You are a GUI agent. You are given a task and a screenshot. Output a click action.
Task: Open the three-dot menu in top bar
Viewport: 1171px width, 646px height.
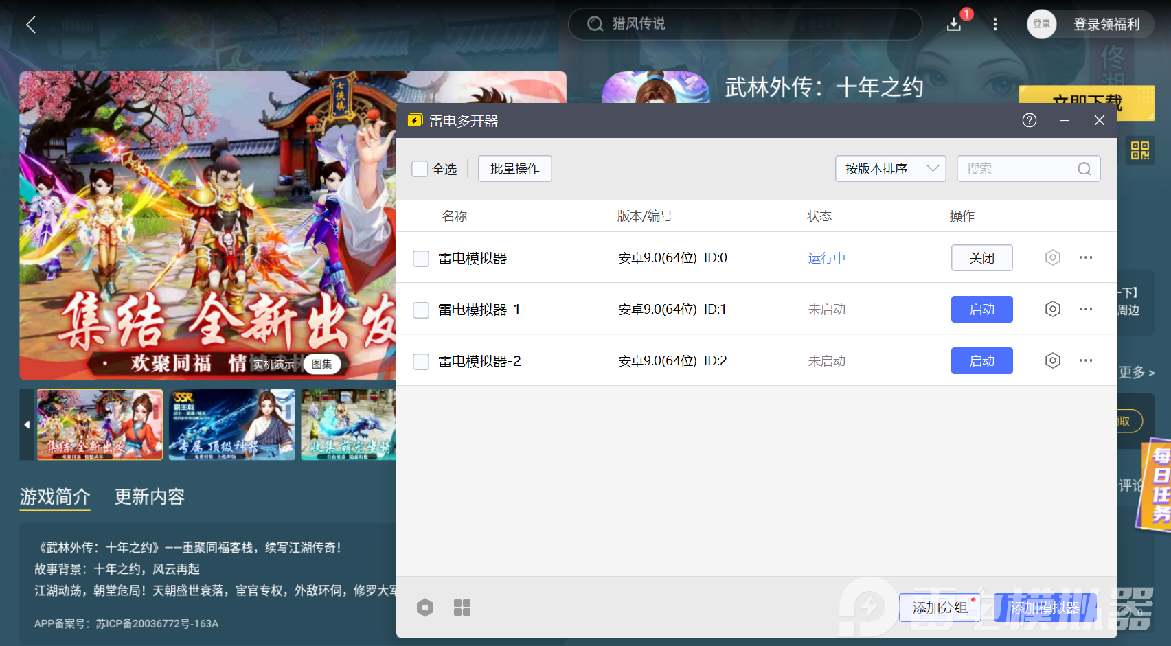[x=995, y=25]
